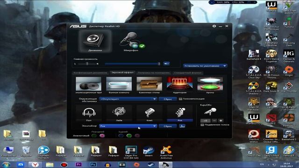Choose the Ванная комната environment thumbnail
Image resolution: width=299 pixels, height=168 pixels.
(x=119, y=84)
